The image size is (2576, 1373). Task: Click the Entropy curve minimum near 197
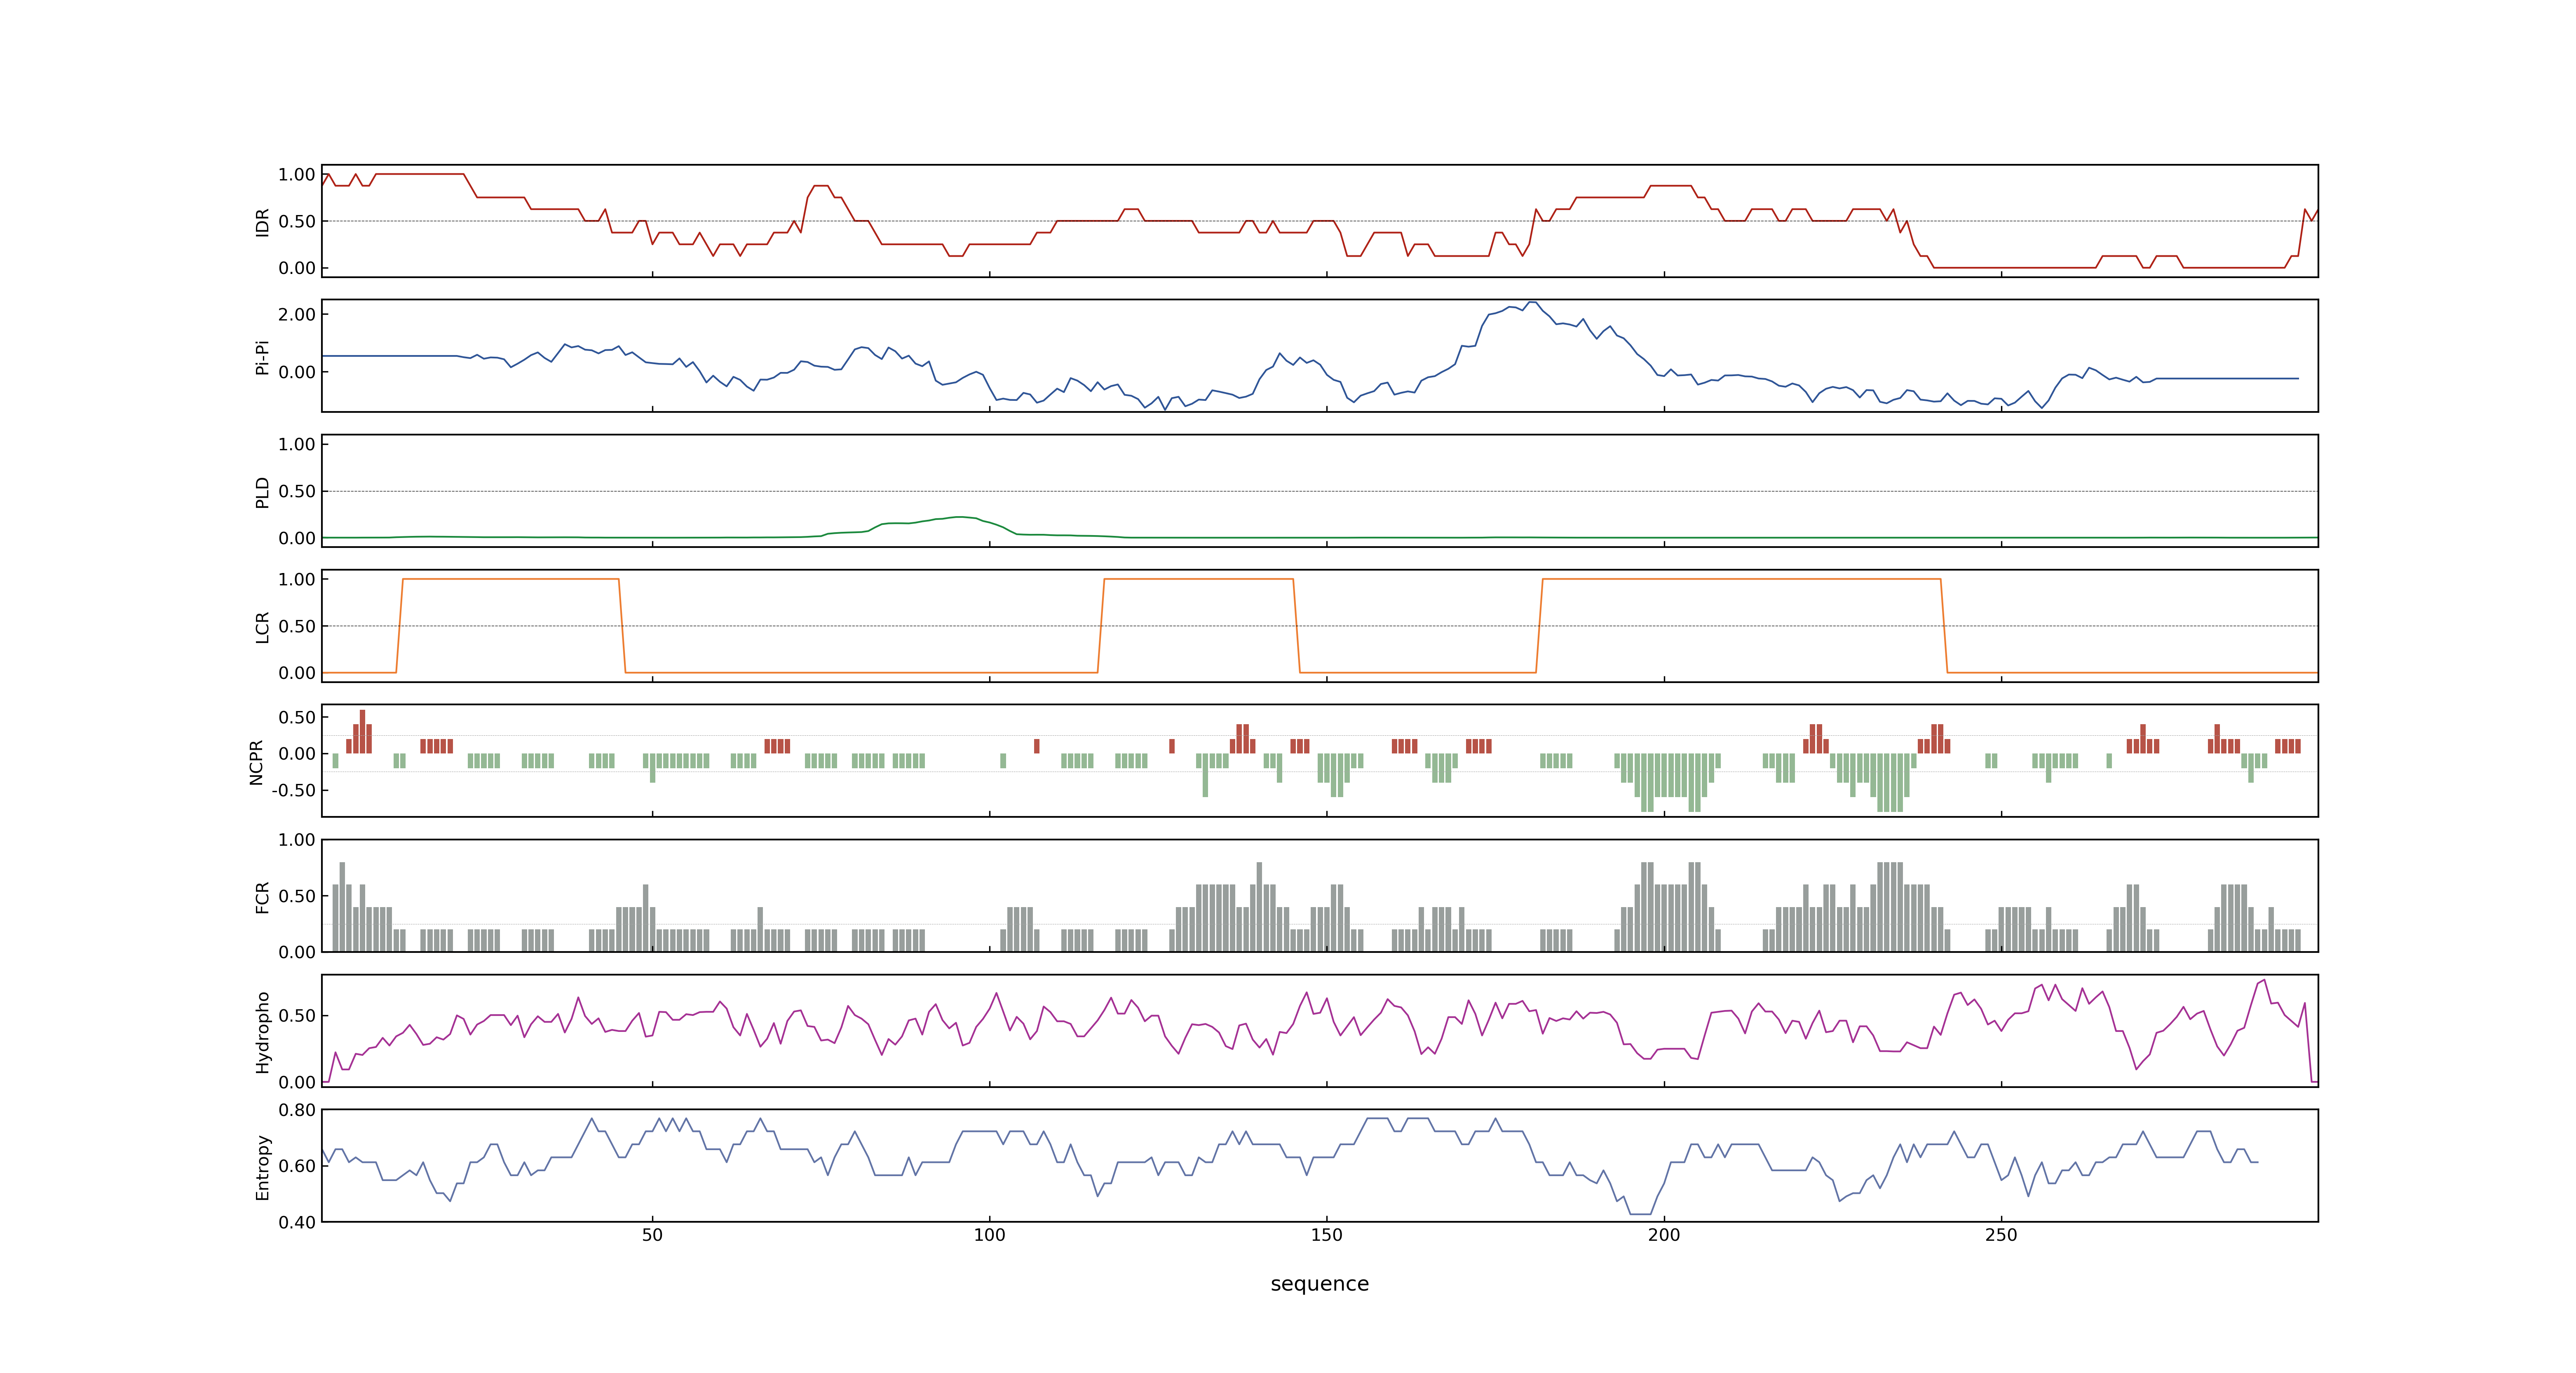point(1640,1214)
